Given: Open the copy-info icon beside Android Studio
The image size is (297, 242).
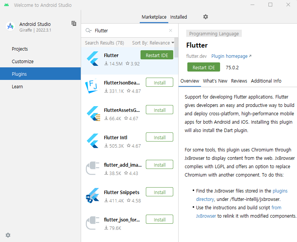Looking at the screenshot, I should click(74, 24).
